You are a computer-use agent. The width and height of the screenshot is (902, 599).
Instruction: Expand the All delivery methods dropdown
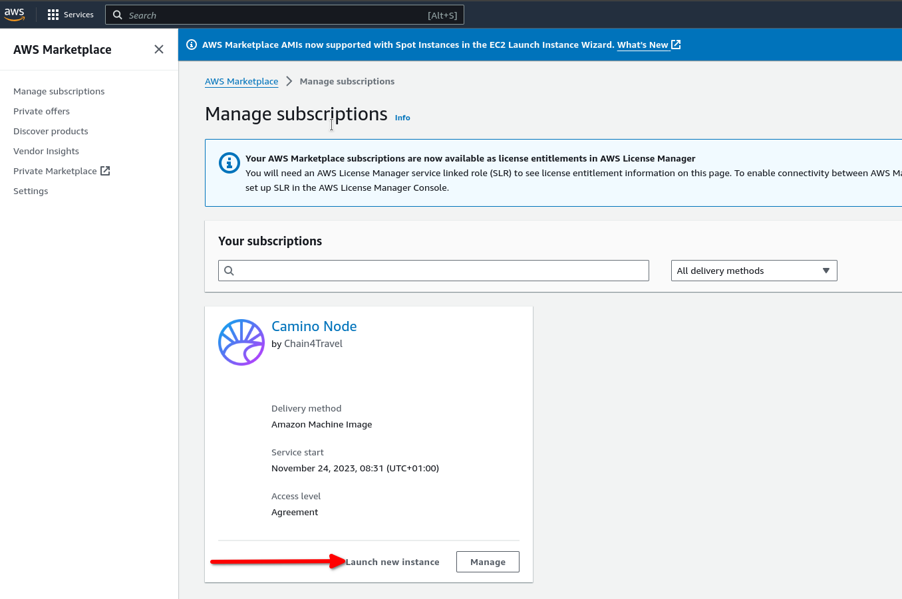(x=754, y=271)
